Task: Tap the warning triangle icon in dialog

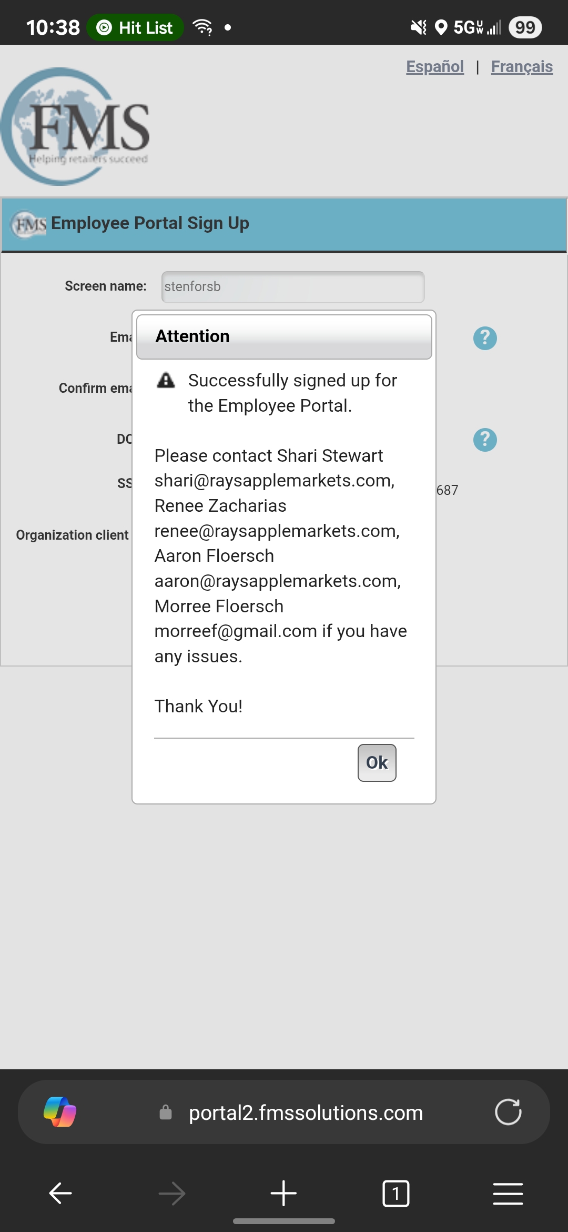Action: pyautogui.click(x=166, y=380)
